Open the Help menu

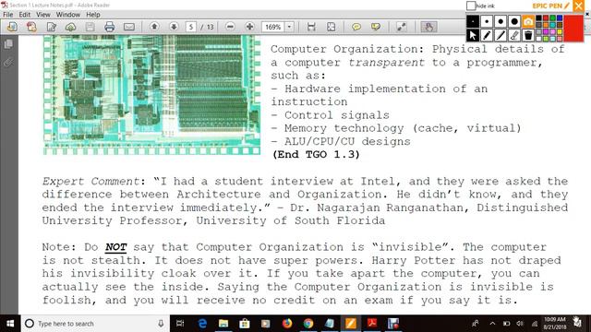[x=93, y=15]
